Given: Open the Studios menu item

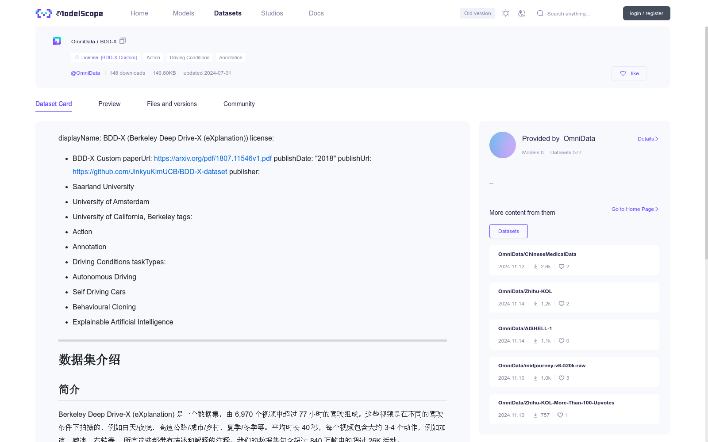Looking at the screenshot, I should pos(272,13).
